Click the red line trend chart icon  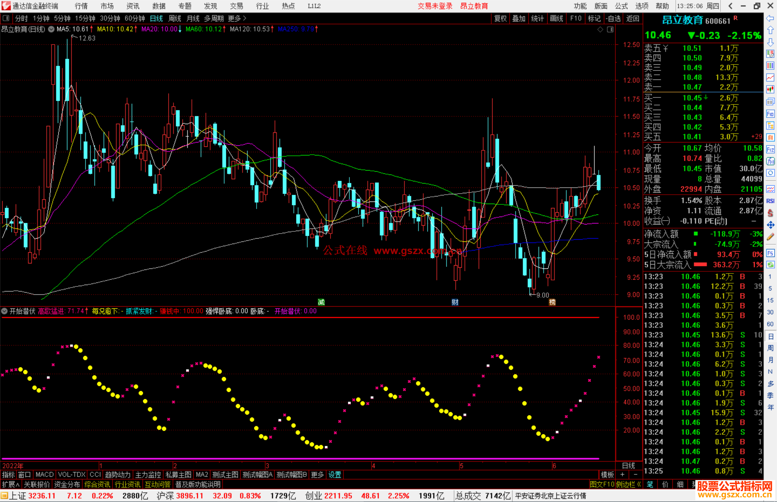click(770, 77)
